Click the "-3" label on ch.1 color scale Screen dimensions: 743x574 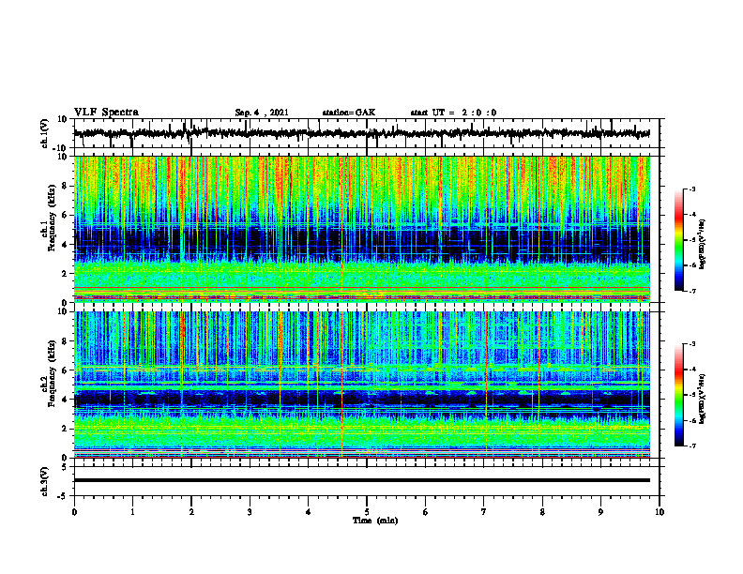692,189
